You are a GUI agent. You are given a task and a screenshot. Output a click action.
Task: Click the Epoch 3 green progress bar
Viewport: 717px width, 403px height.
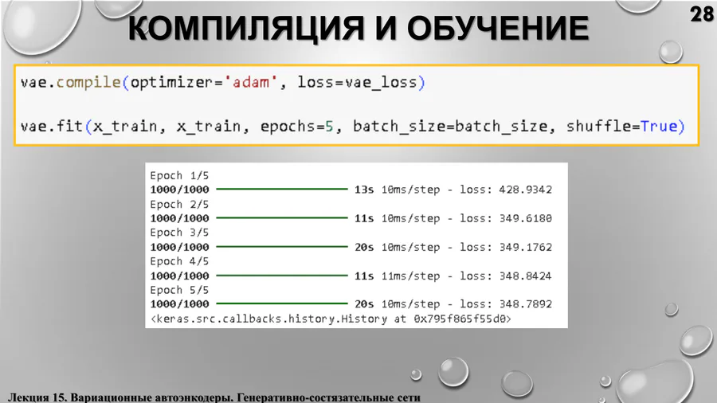point(281,247)
